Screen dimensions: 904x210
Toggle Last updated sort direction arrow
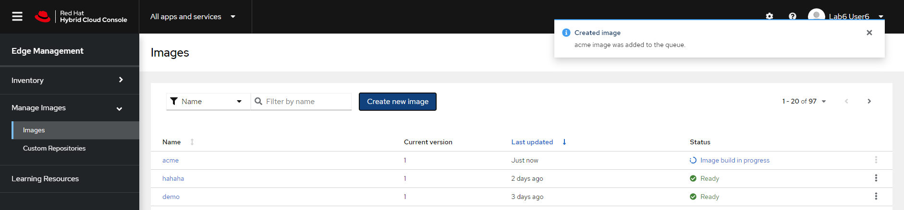pyautogui.click(x=564, y=142)
